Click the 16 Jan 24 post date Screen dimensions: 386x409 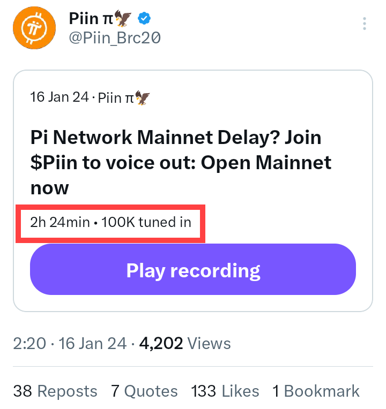93,343
